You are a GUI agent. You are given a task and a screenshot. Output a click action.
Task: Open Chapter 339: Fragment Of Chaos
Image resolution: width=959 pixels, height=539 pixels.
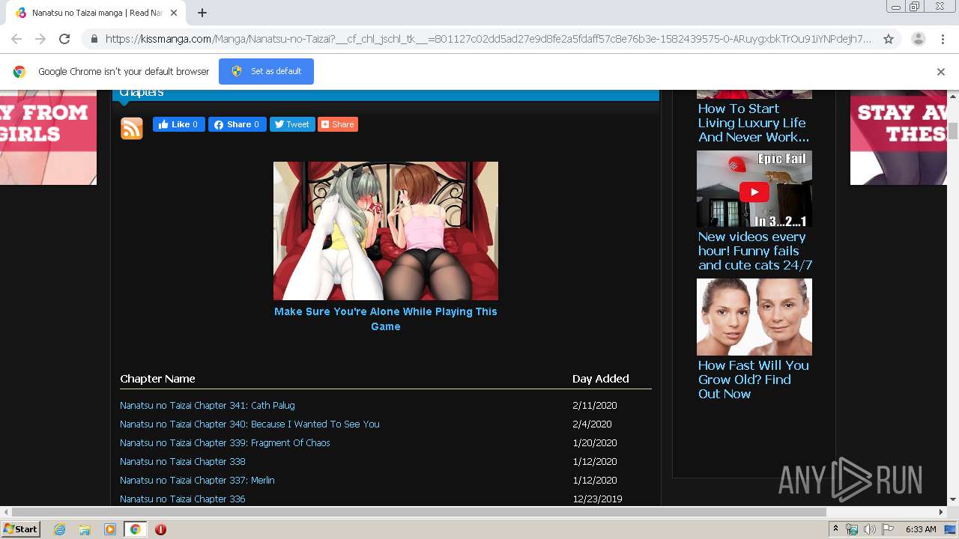click(225, 442)
